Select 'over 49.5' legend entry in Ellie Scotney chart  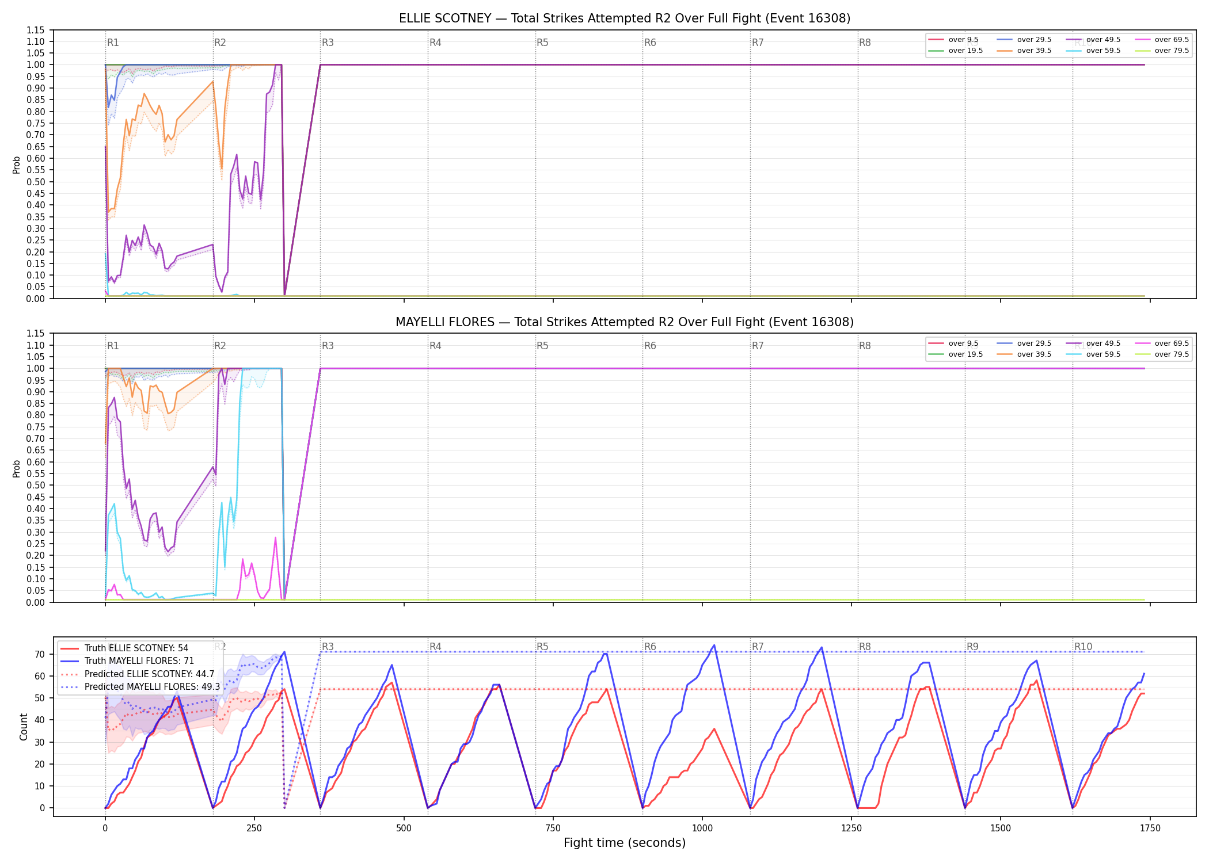click(1093, 40)
